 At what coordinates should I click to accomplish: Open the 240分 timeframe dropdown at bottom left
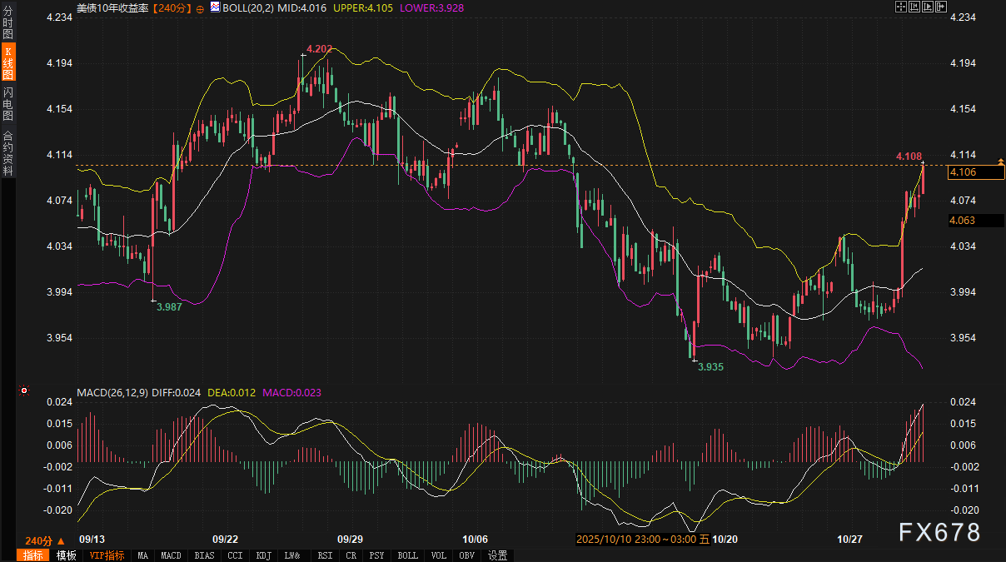pos(39,540)
